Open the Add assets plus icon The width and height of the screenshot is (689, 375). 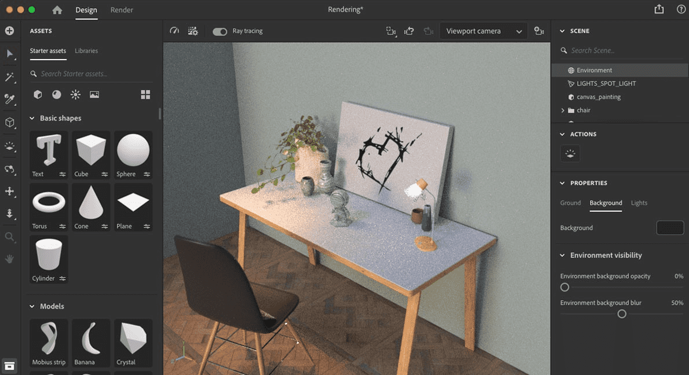9,31
